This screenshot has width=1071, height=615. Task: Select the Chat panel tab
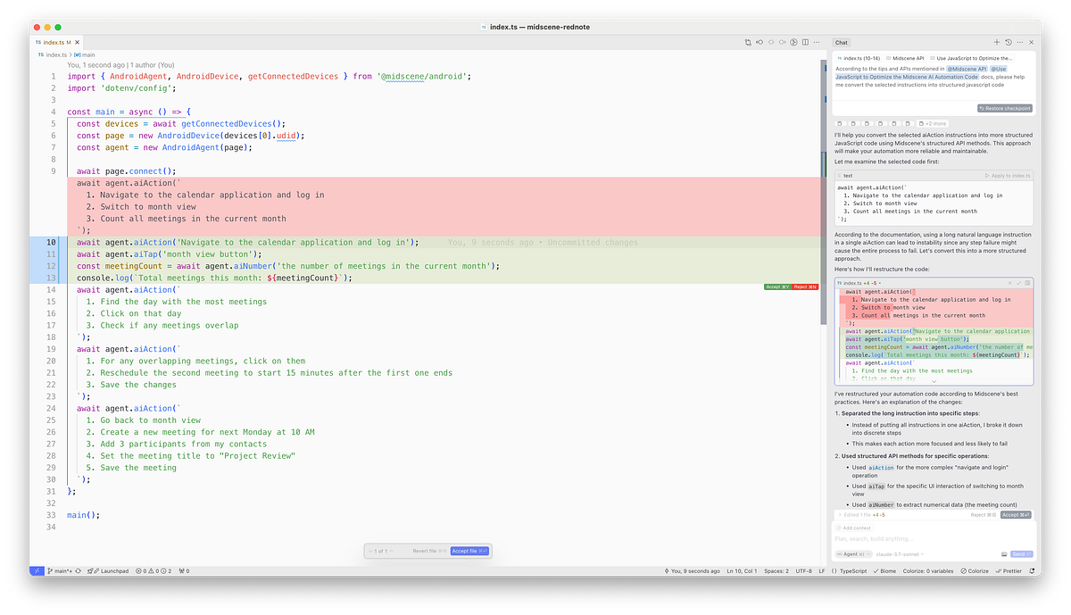[x=843, y=42]
